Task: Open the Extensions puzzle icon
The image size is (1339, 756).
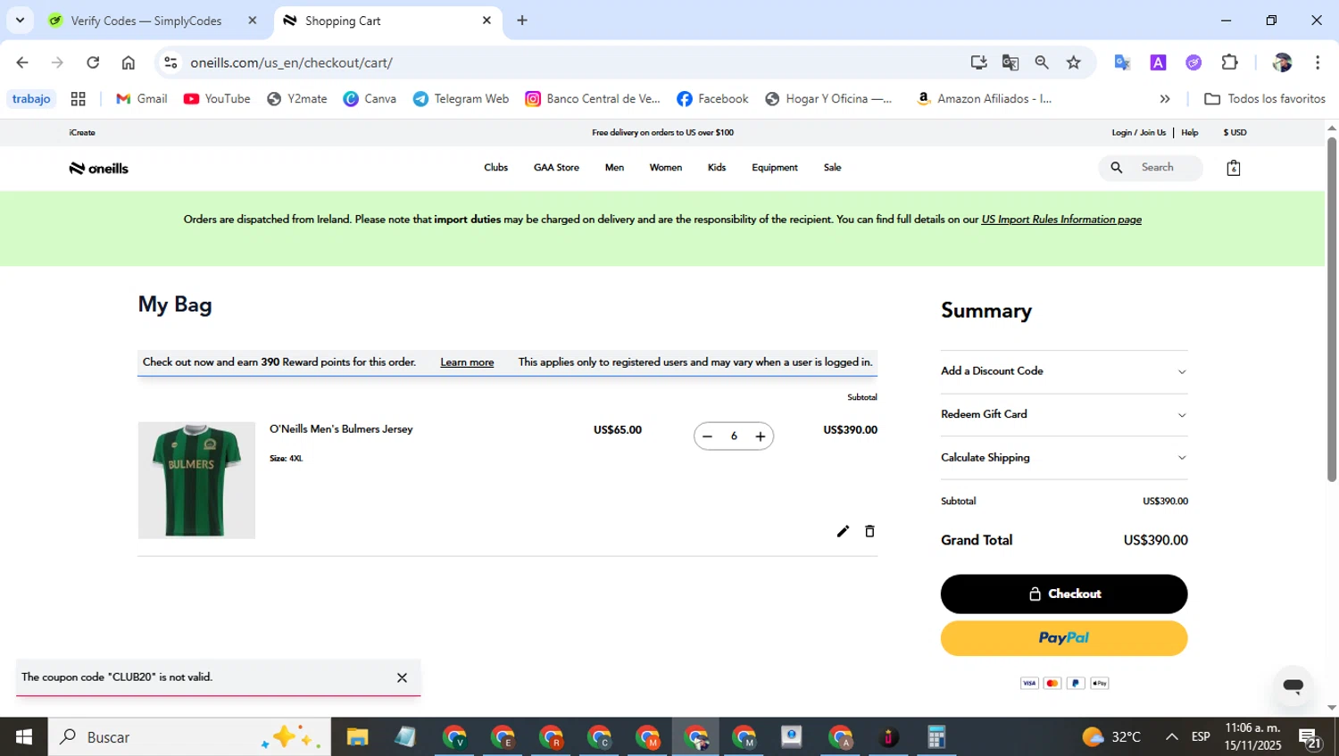Action: (x=1230, y=62)
